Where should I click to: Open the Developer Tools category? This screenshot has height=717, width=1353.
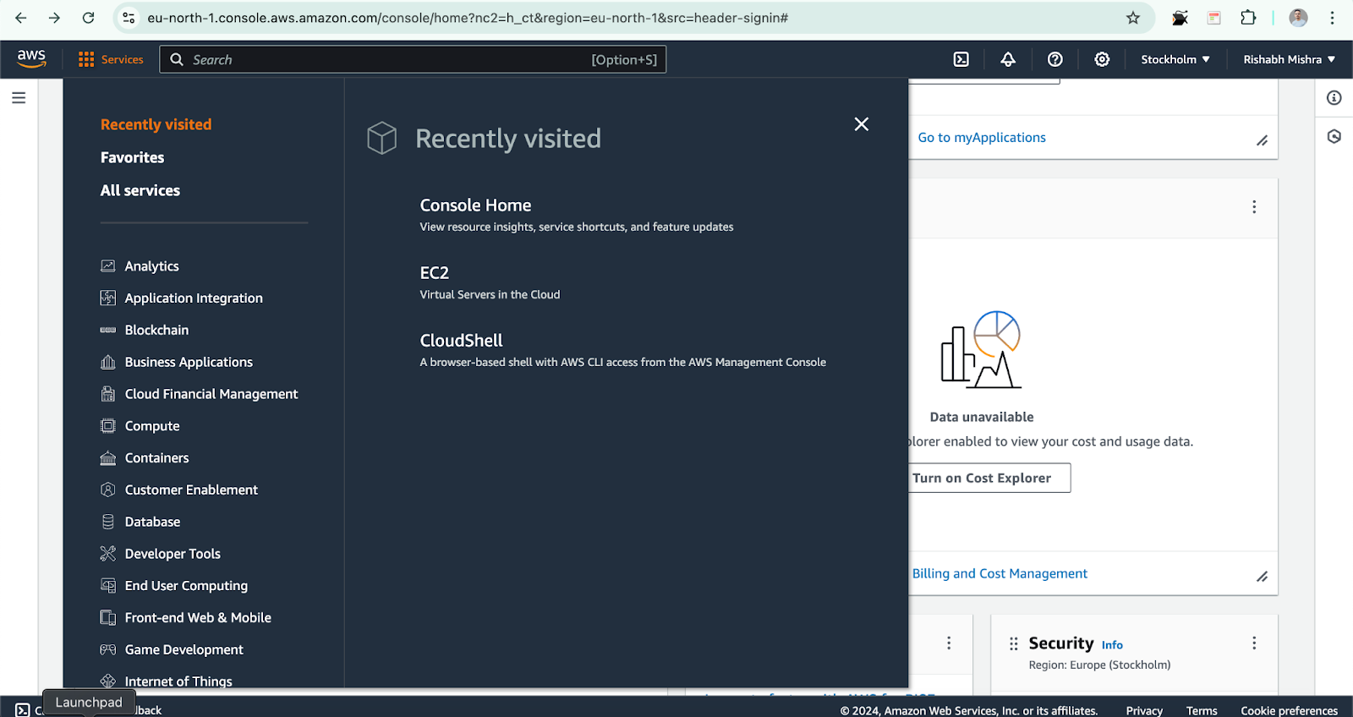tap(173, 554)
